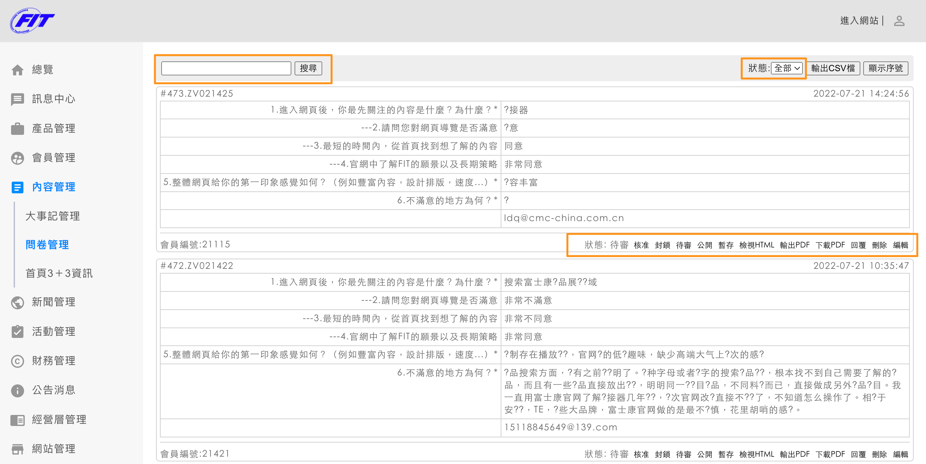Click 檢視HTML for entry #472
This screenshot has height=464, width=926.
coord(757,455)
